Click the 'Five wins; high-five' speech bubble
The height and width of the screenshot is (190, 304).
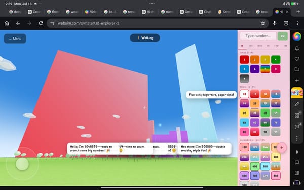(x=211, y=95)
